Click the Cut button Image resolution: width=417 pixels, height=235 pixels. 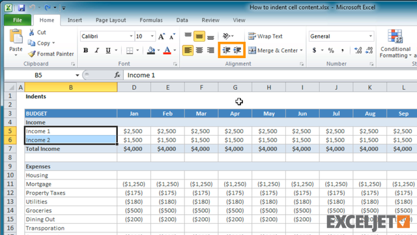(38, 33)
